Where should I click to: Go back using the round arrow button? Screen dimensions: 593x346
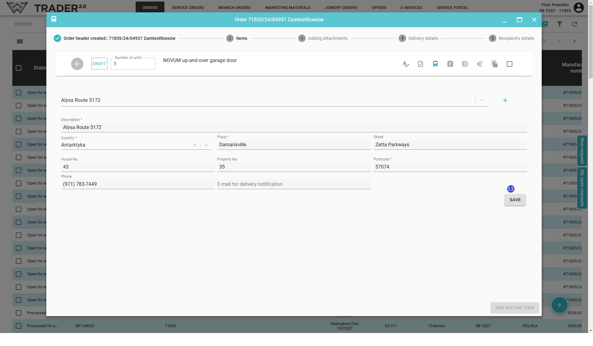coord(77,64)
